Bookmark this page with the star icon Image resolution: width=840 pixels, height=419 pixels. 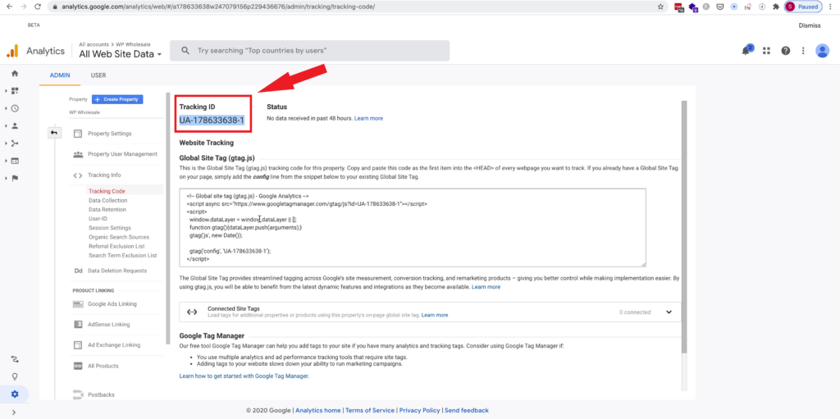pyautogui.click(x=660, y=7)
